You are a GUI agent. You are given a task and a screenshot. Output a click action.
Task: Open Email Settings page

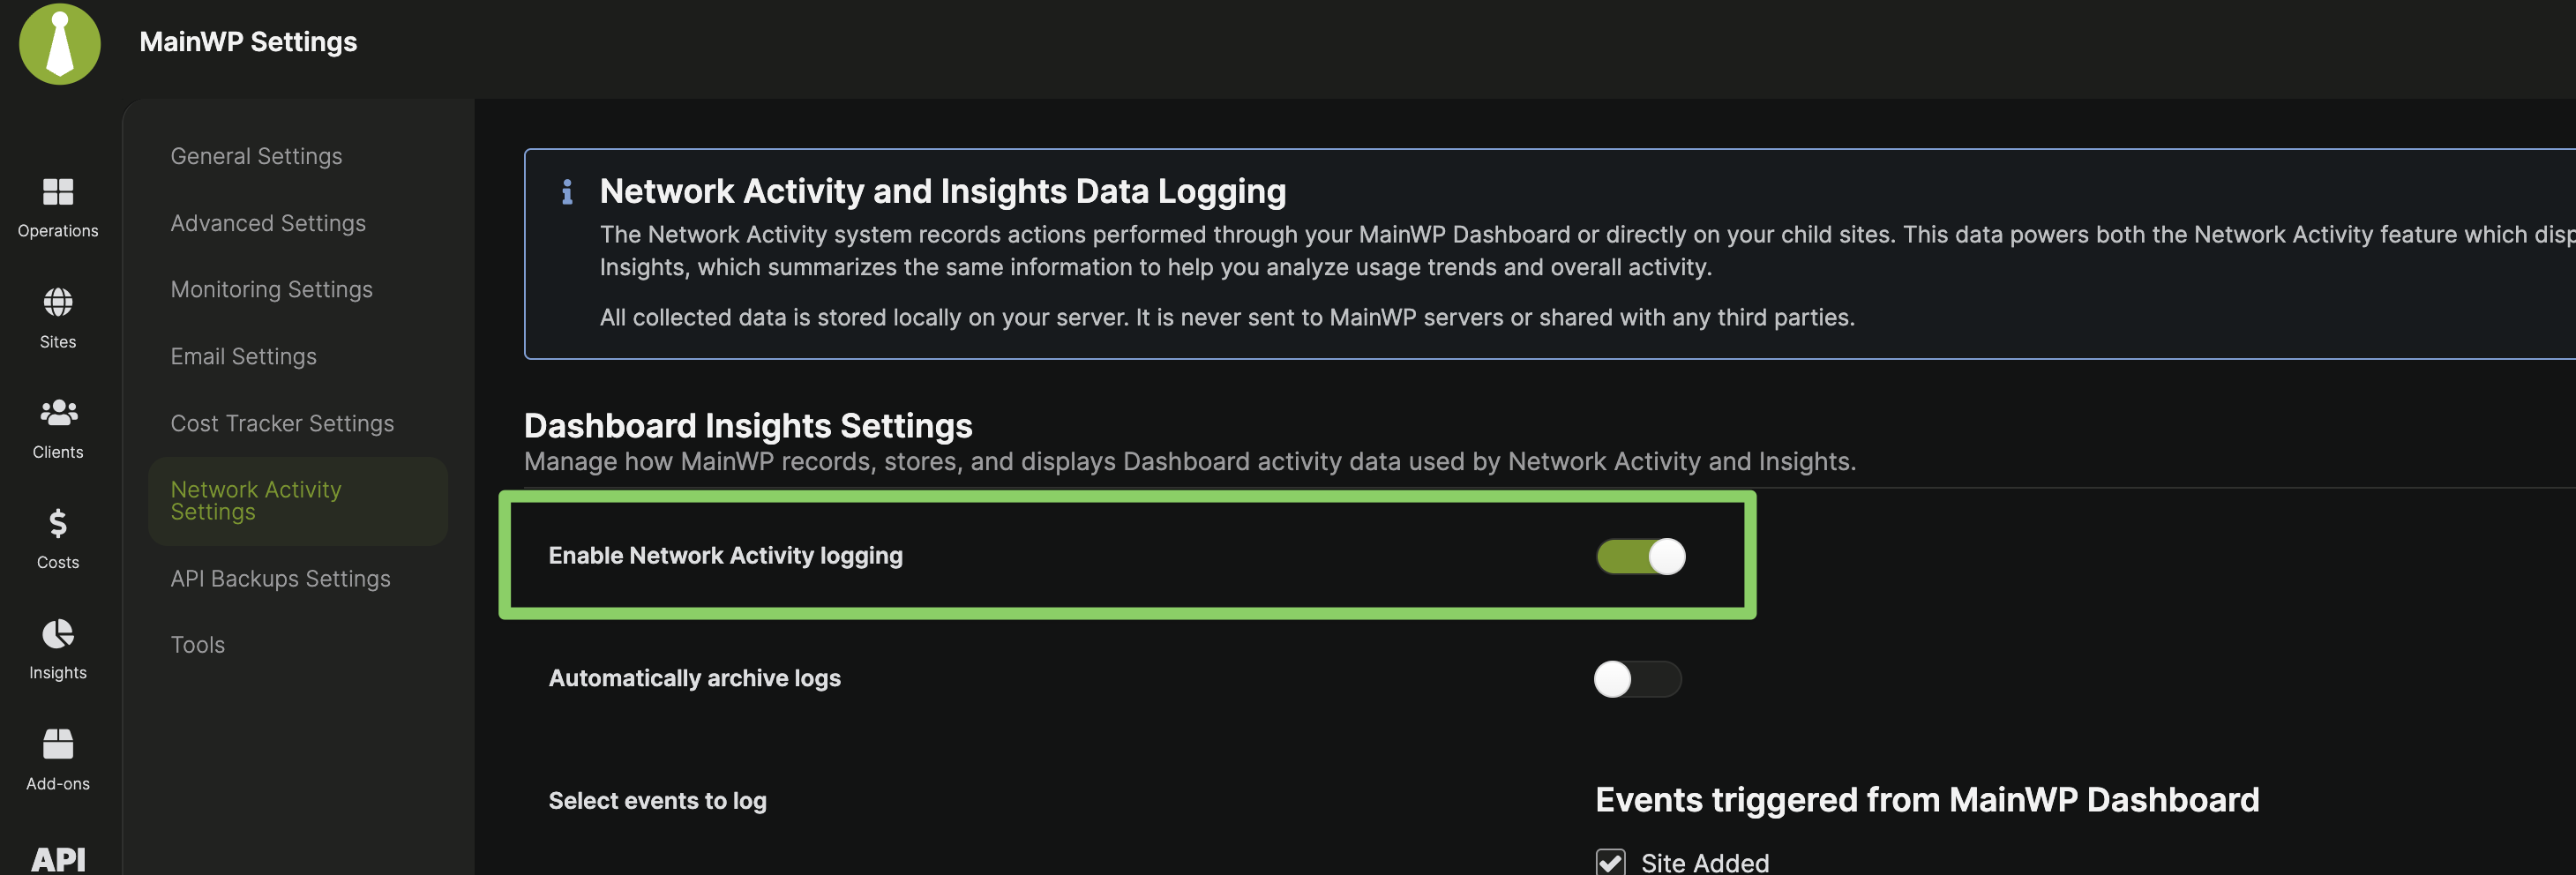[243, 356]
